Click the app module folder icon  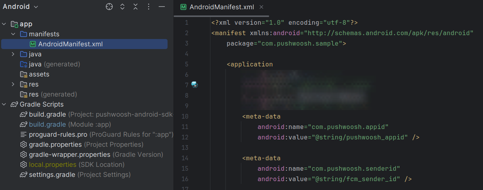click(x=14, y=24)
